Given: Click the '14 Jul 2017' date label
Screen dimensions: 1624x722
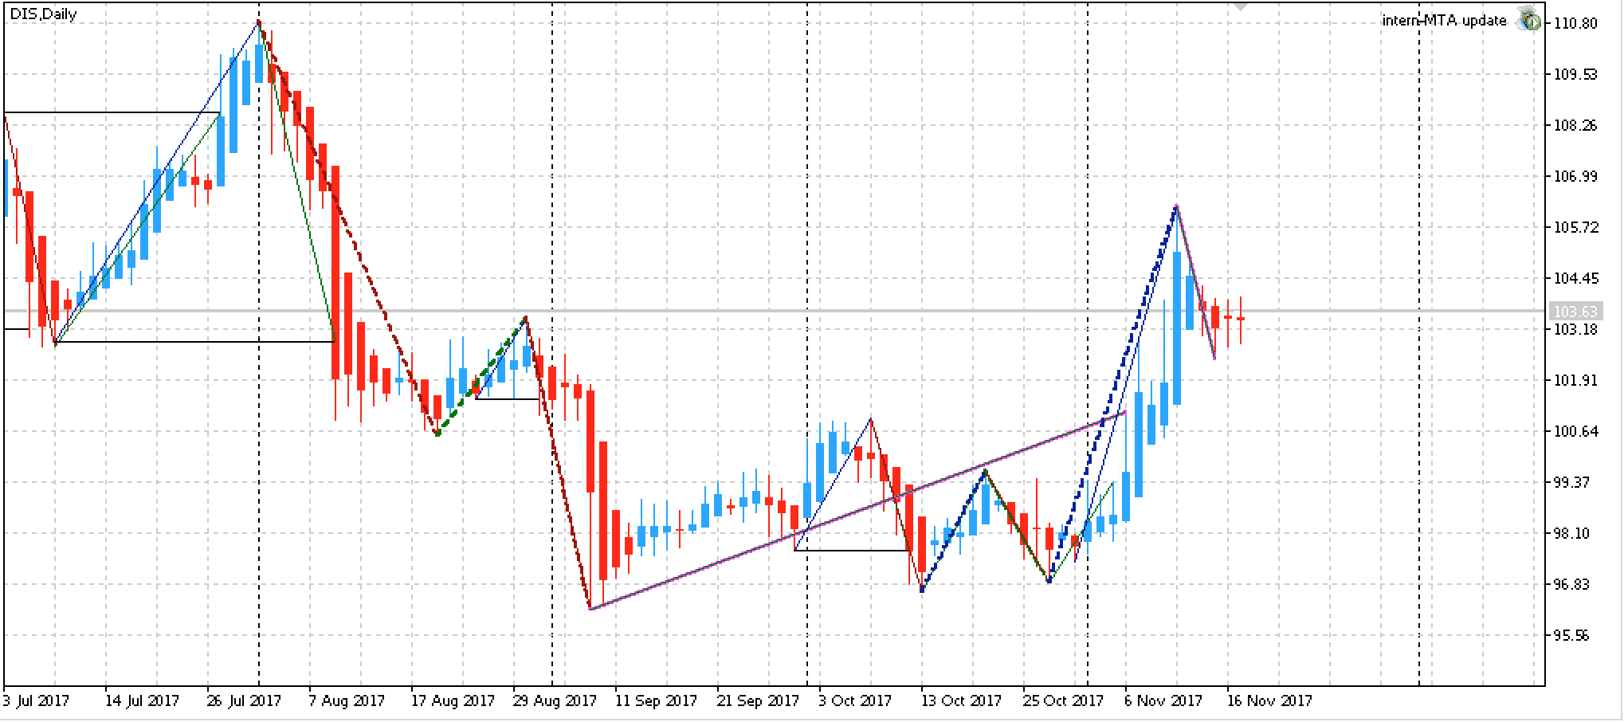Looking at the screenshot, I should click(x=143, y=701).
